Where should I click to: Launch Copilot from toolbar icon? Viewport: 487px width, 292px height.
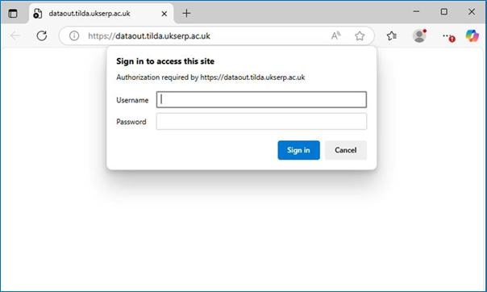(472, 35)
